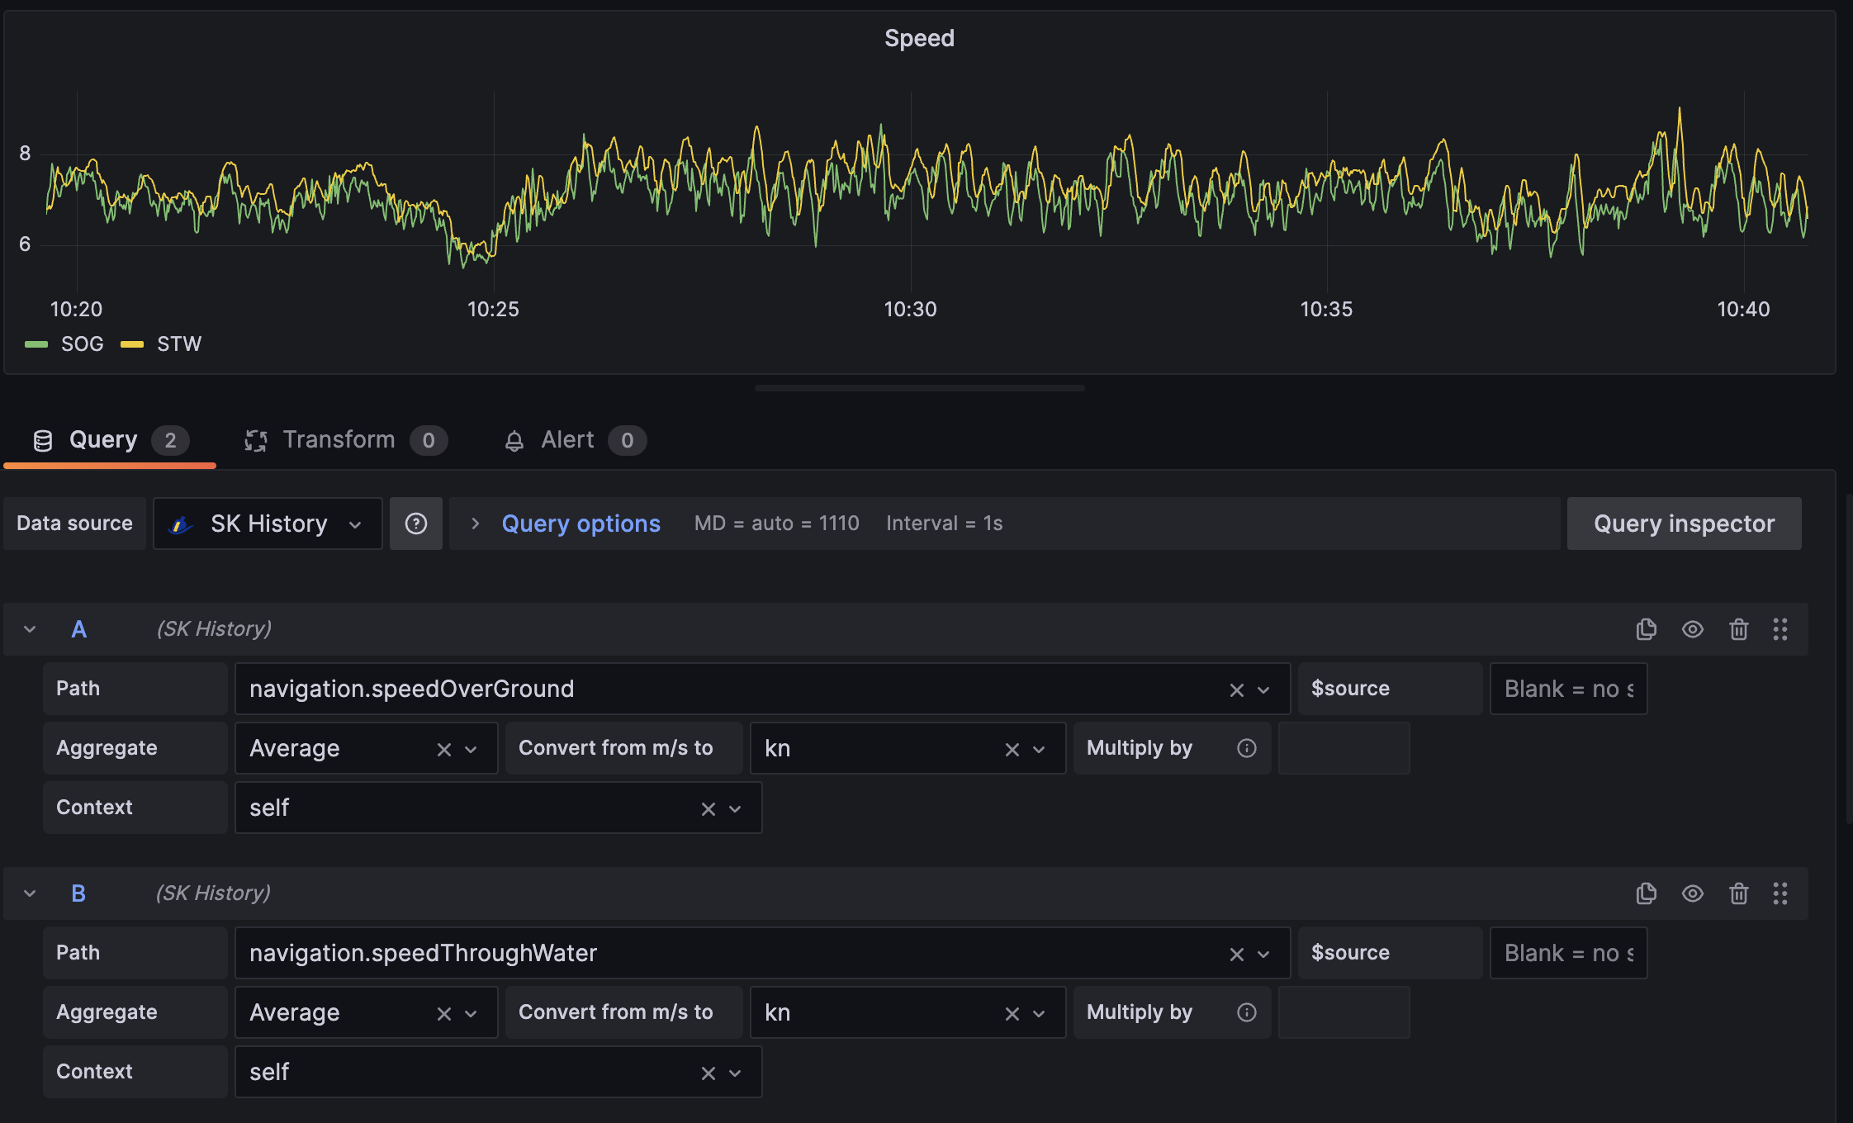Focus Multiply by field in query A
This screenshot has height=1123, width=1853.
pos(1344,748)
